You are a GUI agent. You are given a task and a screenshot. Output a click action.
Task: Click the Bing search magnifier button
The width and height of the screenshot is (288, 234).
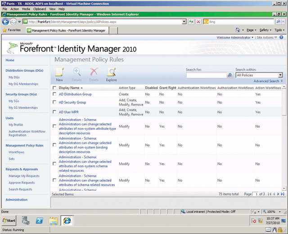click(279, 22)
